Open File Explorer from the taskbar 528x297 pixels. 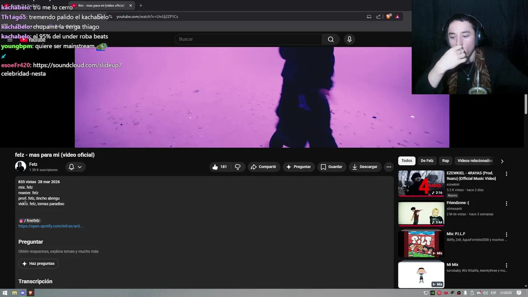(x=14, y=293)
